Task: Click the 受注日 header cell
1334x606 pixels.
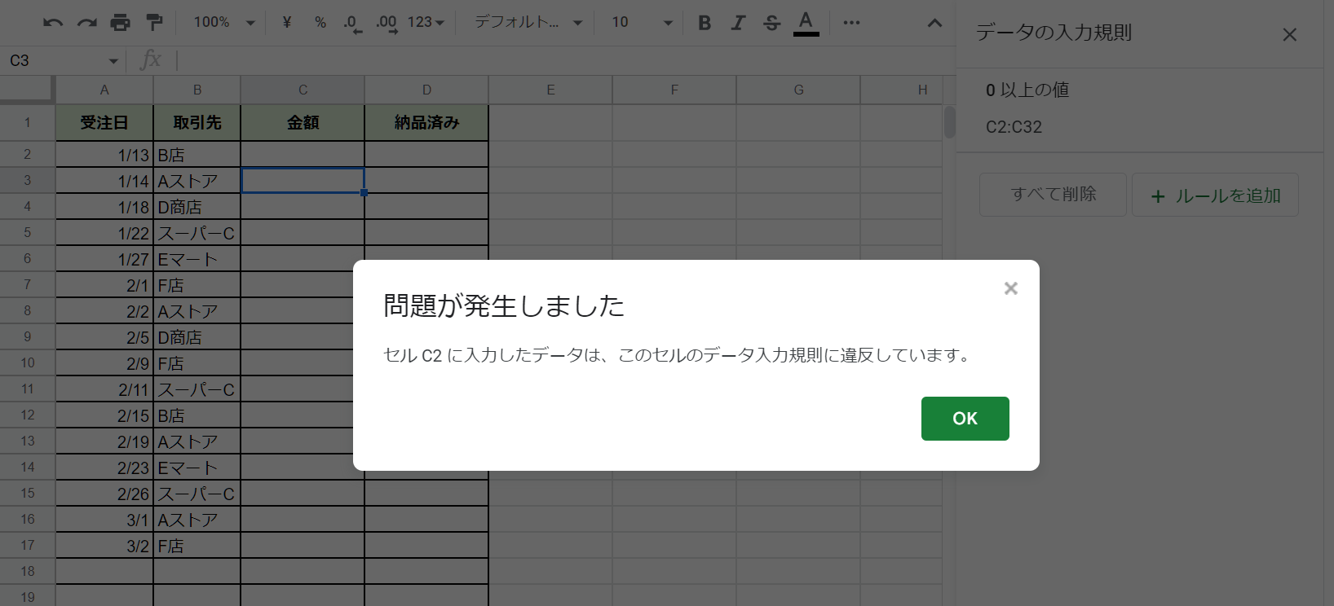Action: point(104,123)
